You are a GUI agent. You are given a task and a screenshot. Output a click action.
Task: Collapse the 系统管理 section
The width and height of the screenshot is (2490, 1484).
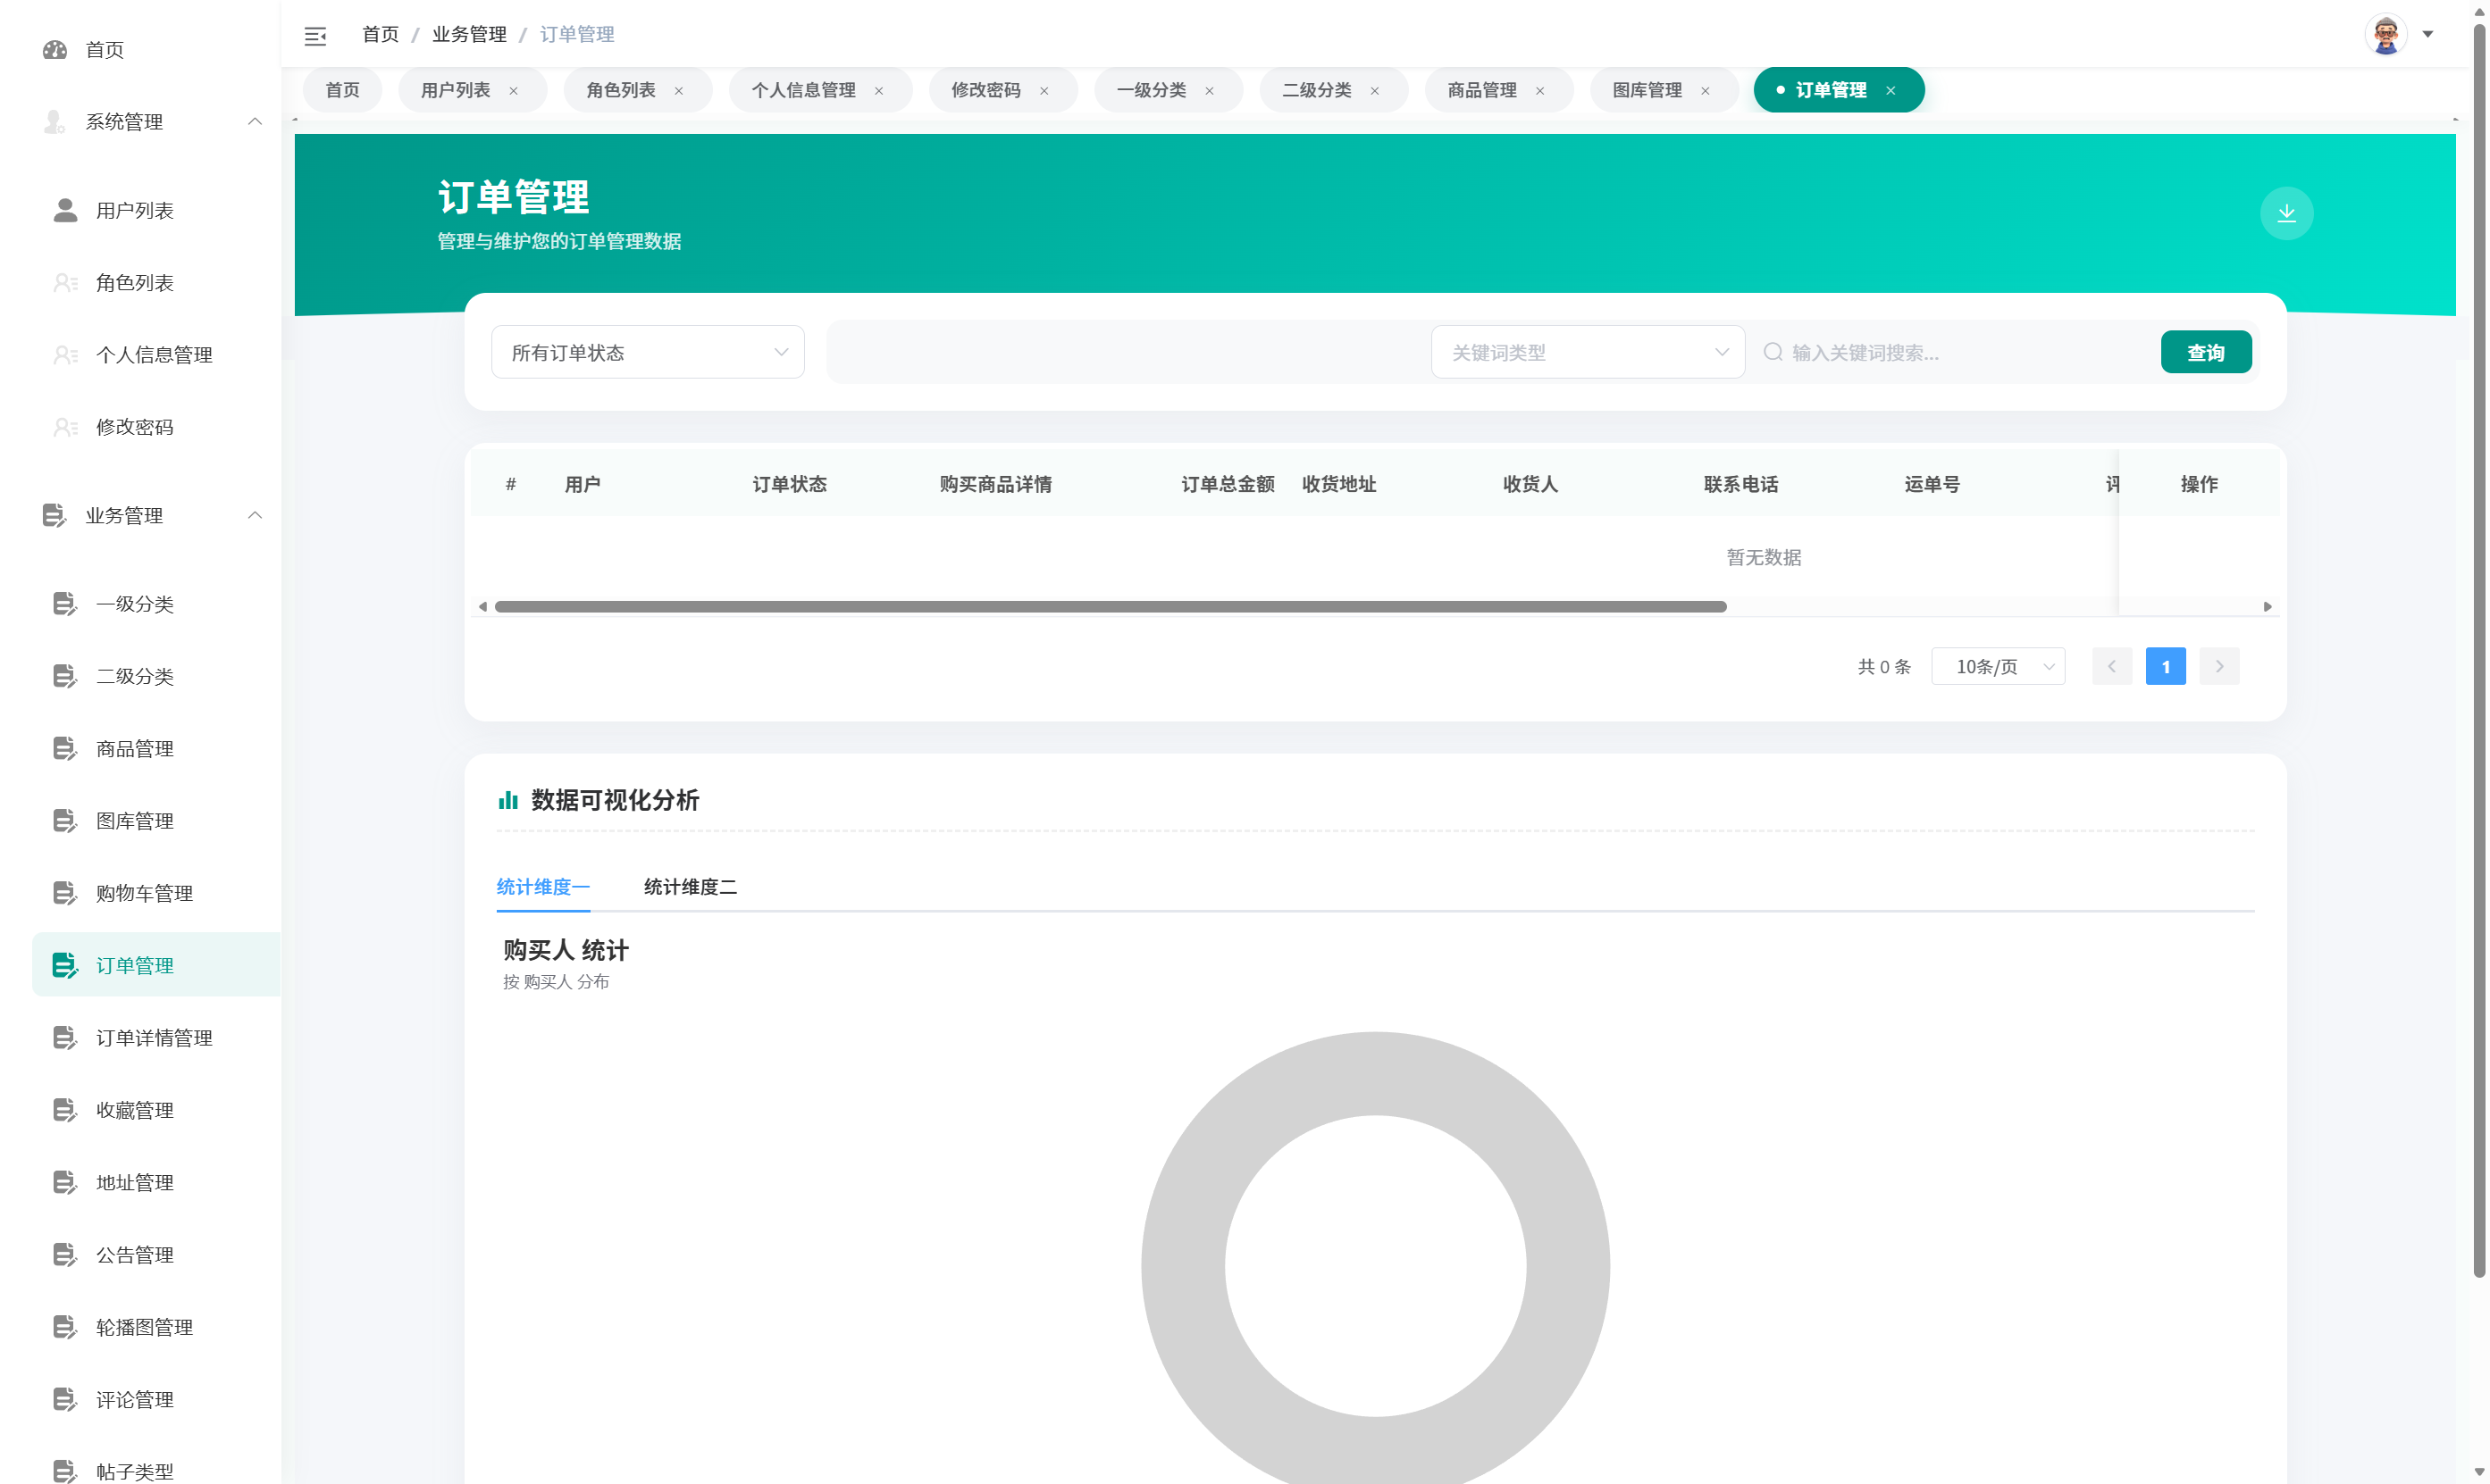(x=256, y=121)
